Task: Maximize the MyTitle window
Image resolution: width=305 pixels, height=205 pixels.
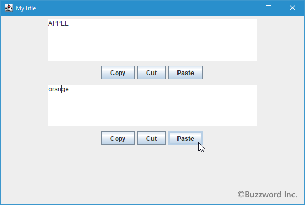Action: tap(269, 8)
